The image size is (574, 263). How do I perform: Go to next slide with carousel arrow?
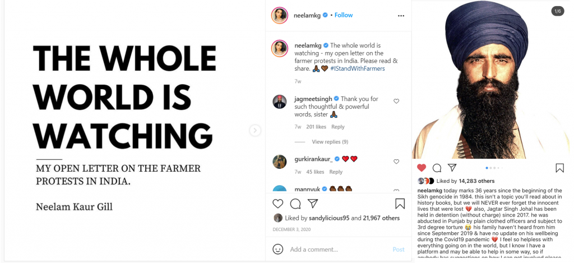coord(255,131)
